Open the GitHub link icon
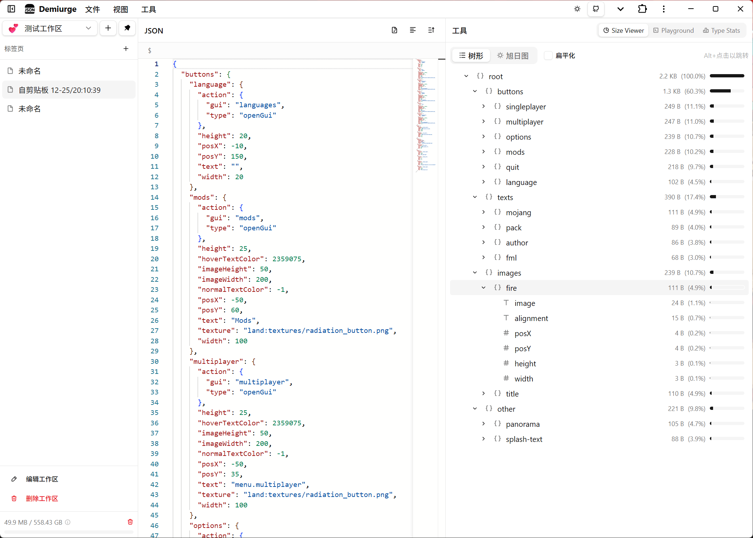The width and height of the screenshot is (753, 538). 596,9
